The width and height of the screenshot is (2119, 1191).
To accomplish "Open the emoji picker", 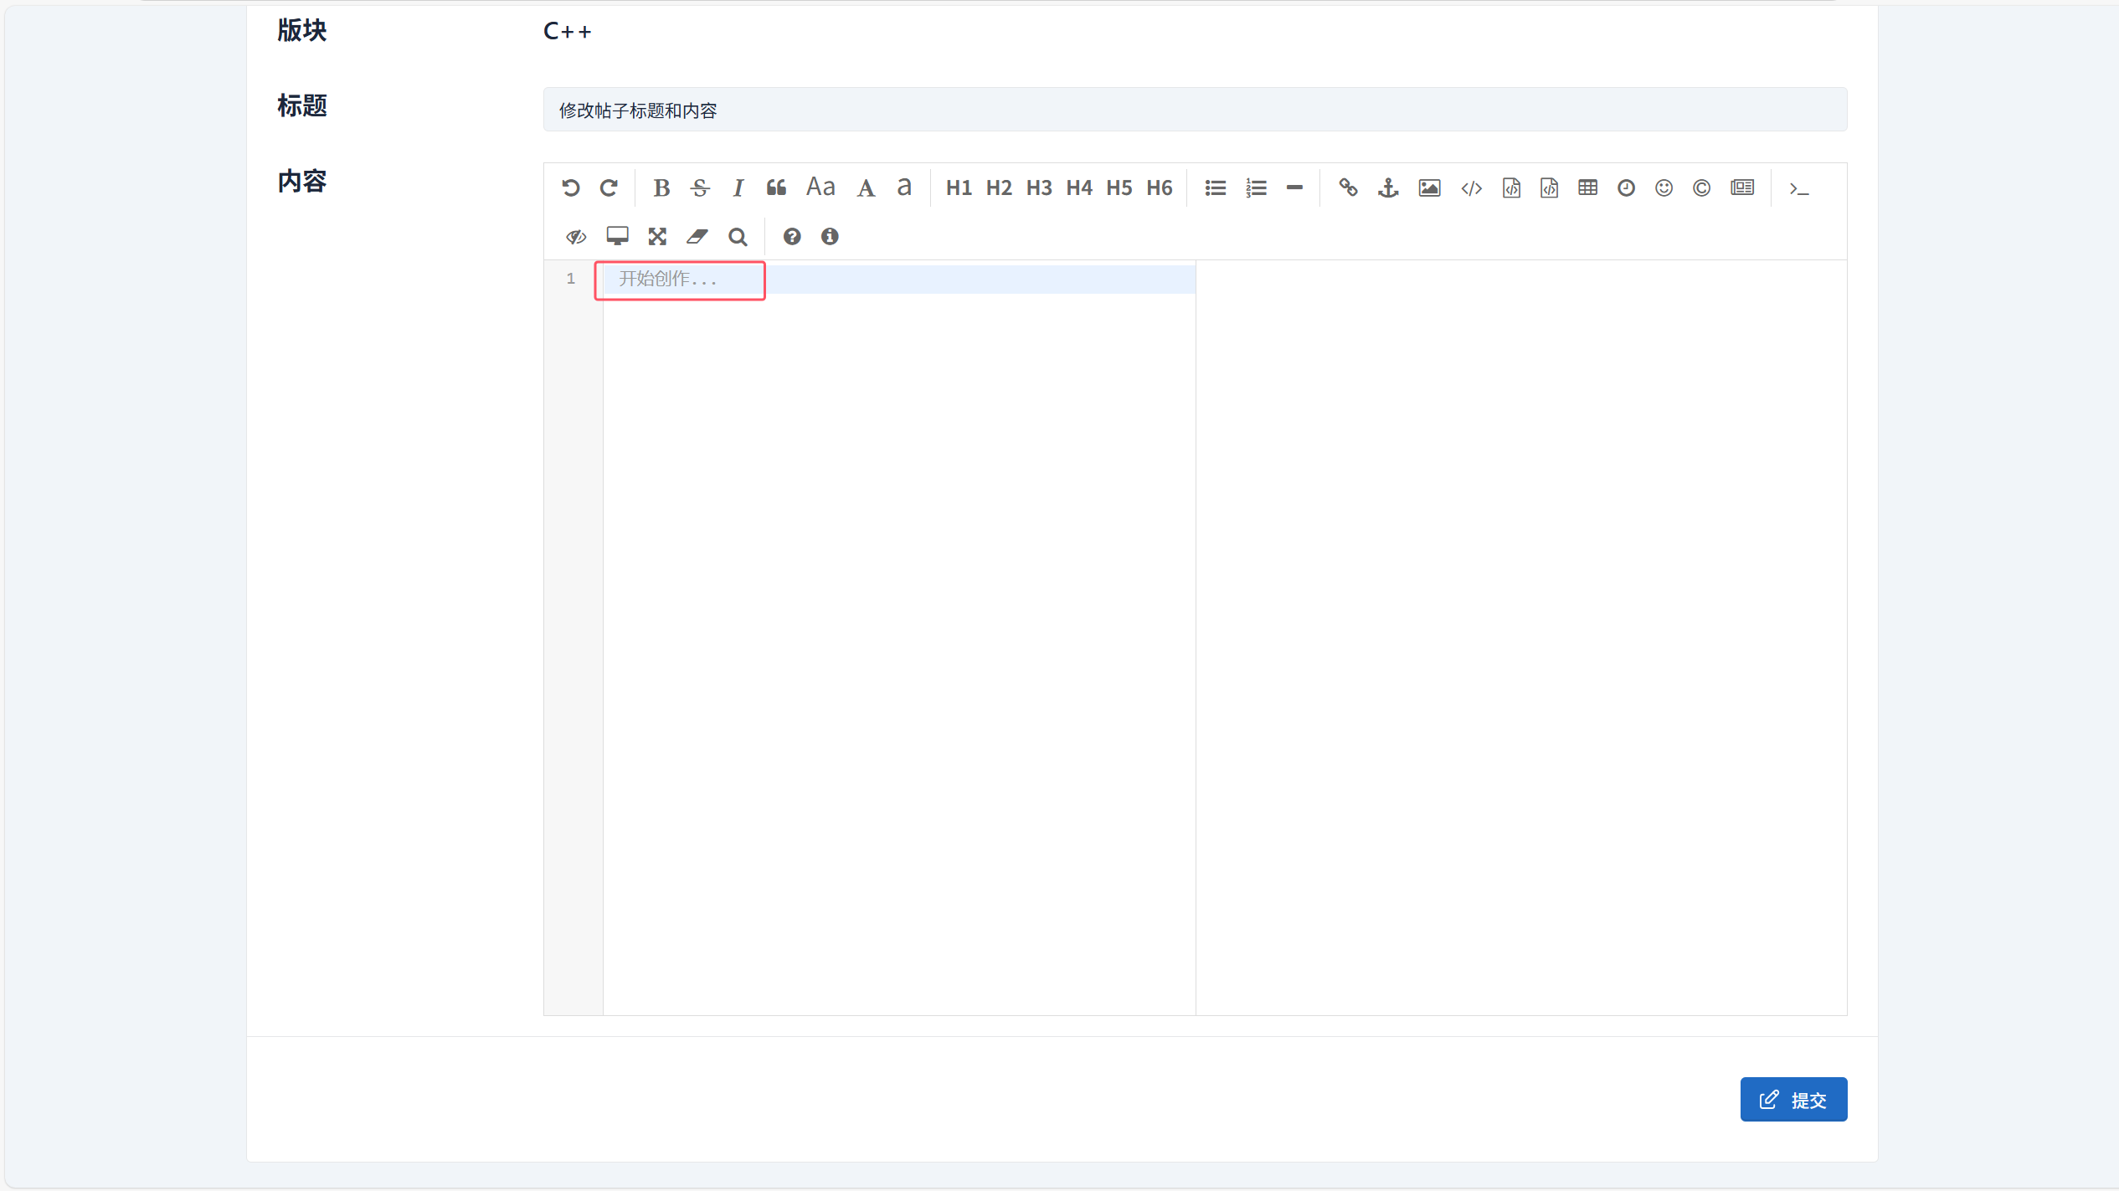I will (x=1664, y=188).
